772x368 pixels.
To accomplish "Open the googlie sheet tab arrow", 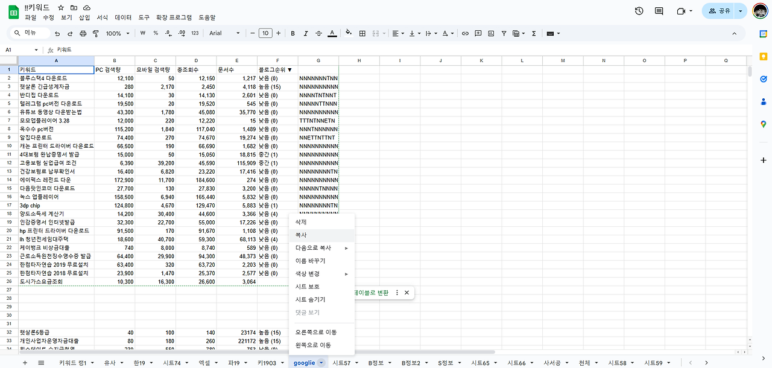I will pos(321,363).
